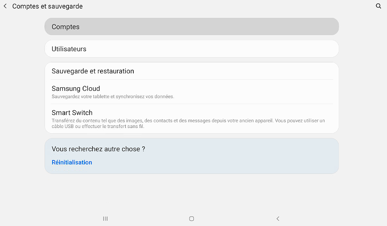Open search with the magnifier icon
The width and height of the screenshot is (387, 226).
coord(379,7)
